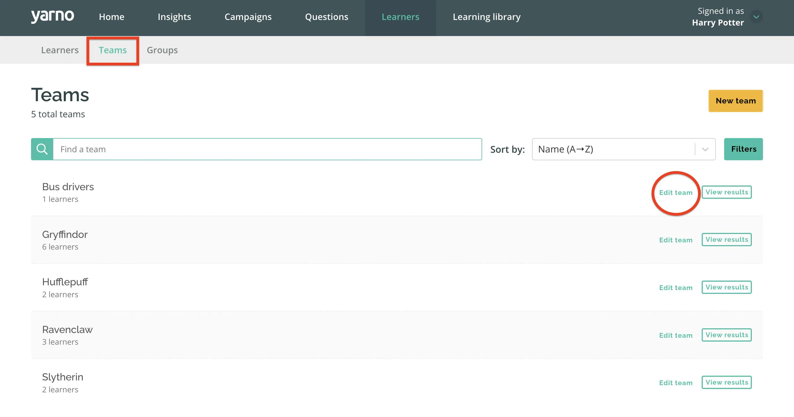Click the Ravenclaw team name

click(67, 329)
